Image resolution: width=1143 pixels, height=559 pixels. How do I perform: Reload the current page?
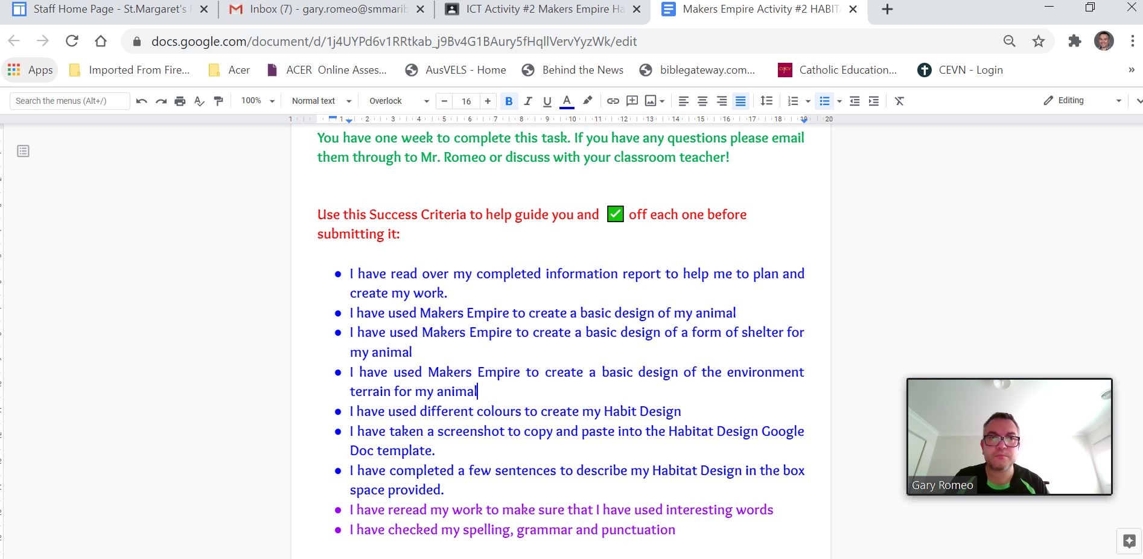[x=72, y=41]
